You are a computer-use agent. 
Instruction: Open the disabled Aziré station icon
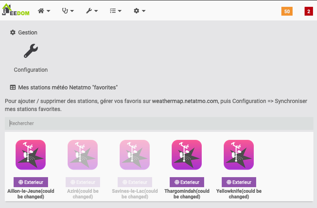[x=83, y=155]
